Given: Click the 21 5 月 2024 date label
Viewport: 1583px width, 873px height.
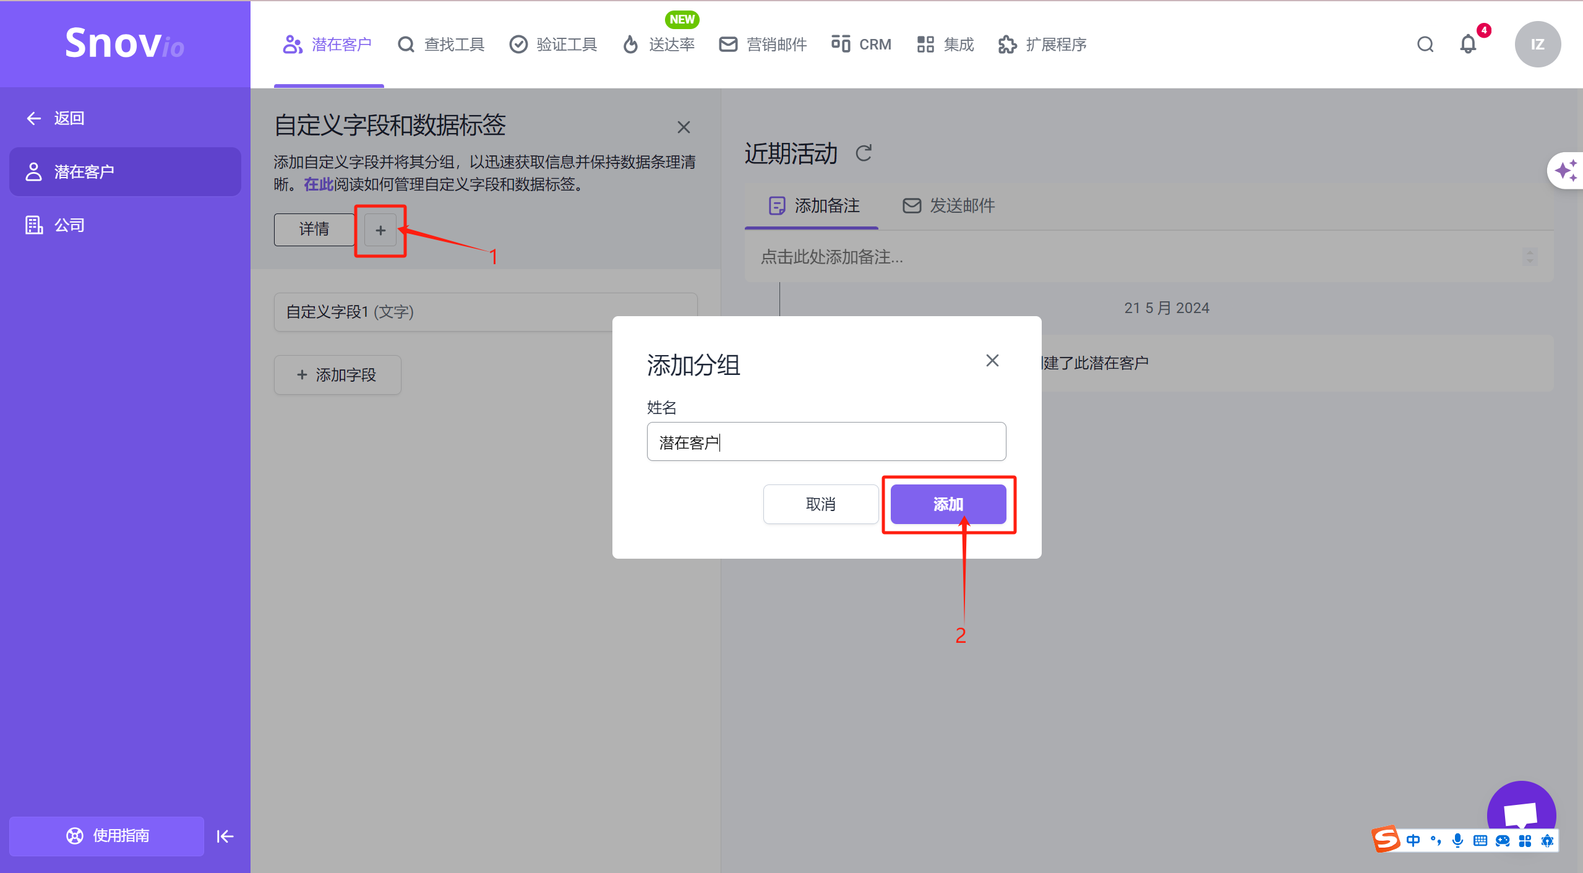Looking at the screenshot, I should point(1167,308).
